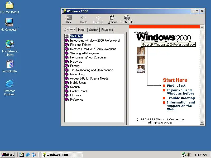
Task: Switch to the Search tab
Action: tap(94, 30)
